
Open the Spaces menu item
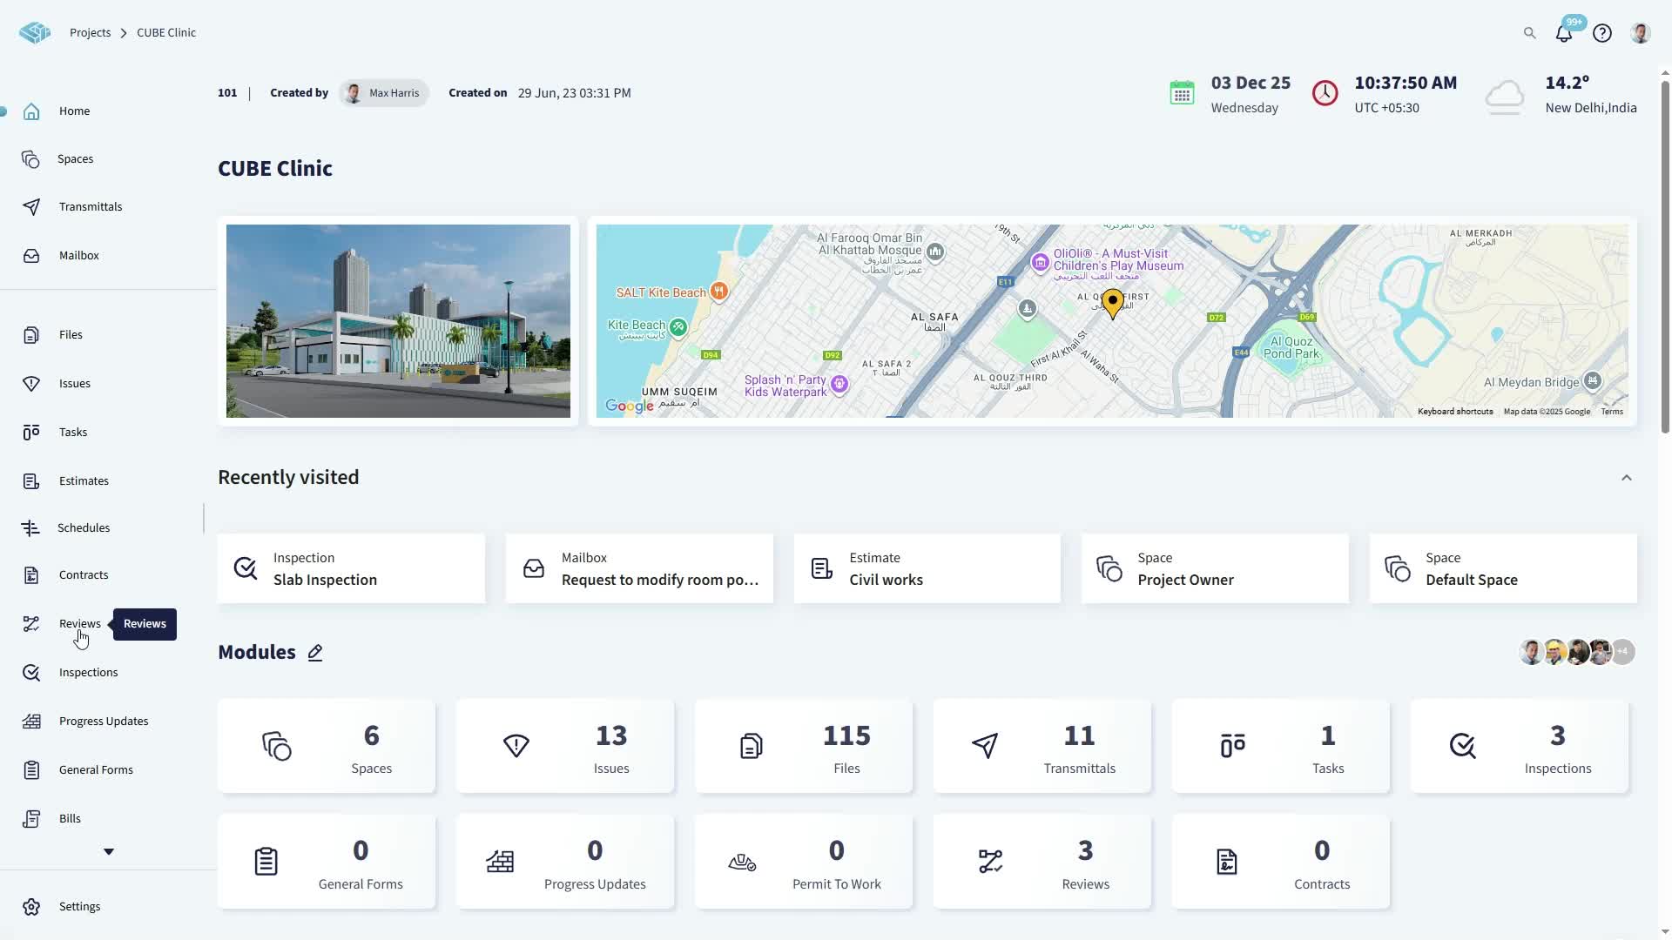(75, 159)
